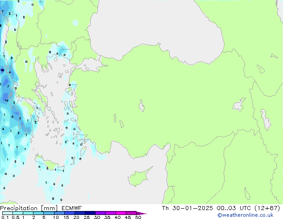Image resolution: width=283 pixels, height=219 pixels.
Task: Click Lake Urmia near the right edge
Action: point(266,120)
